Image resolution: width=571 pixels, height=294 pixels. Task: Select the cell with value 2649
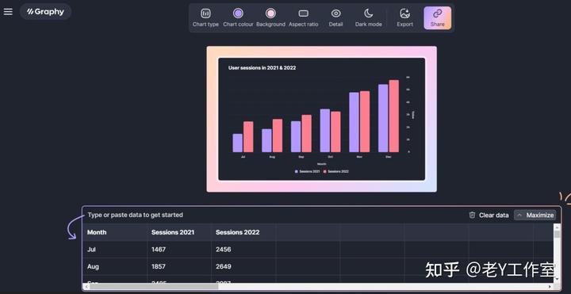[x=243, y=266]
